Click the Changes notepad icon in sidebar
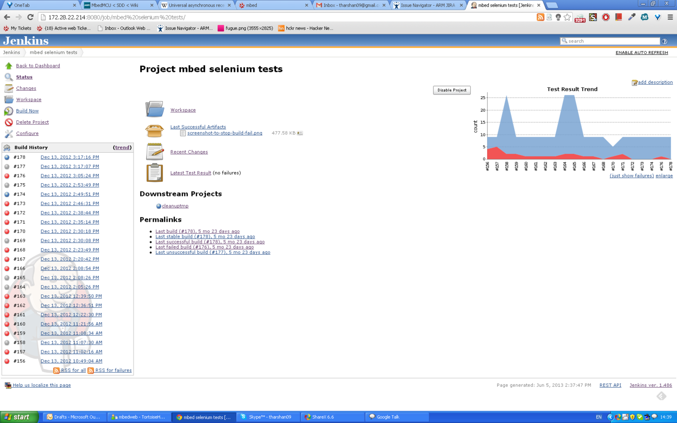Viewport: 677px width, 423px height. (8, 88)
